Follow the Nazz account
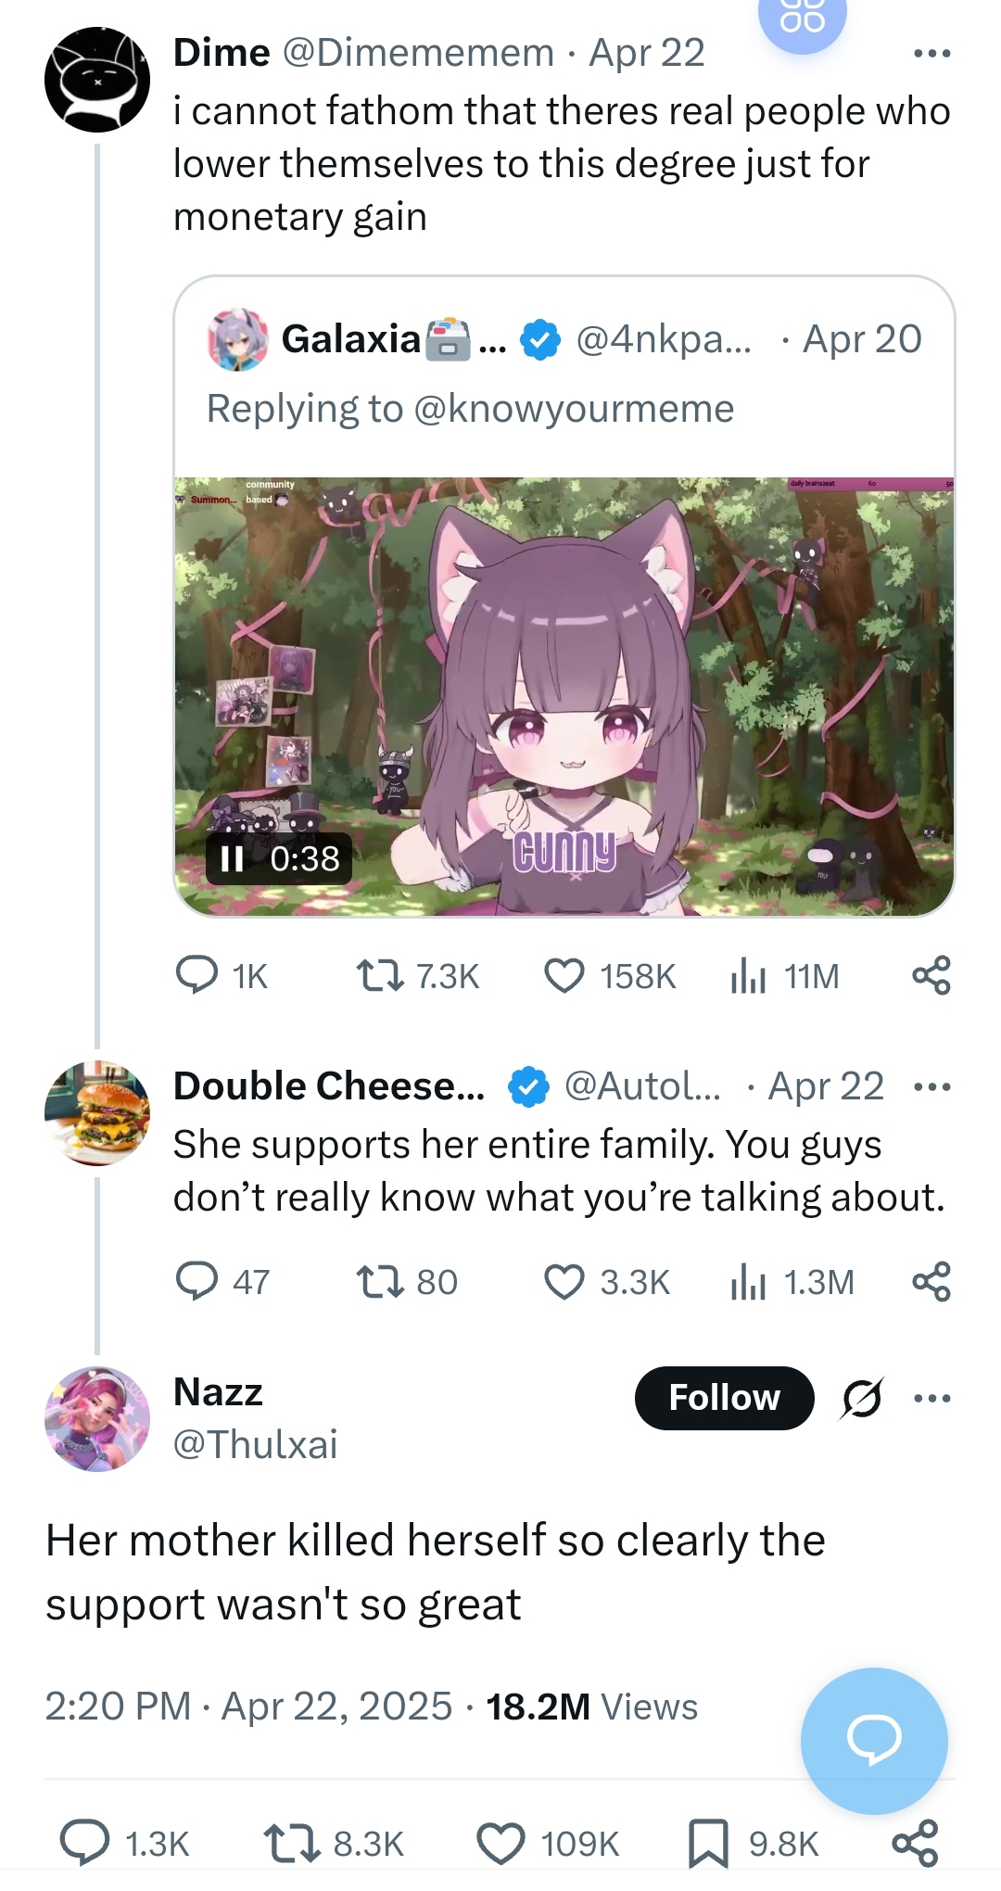 [x=724, y=1398]
